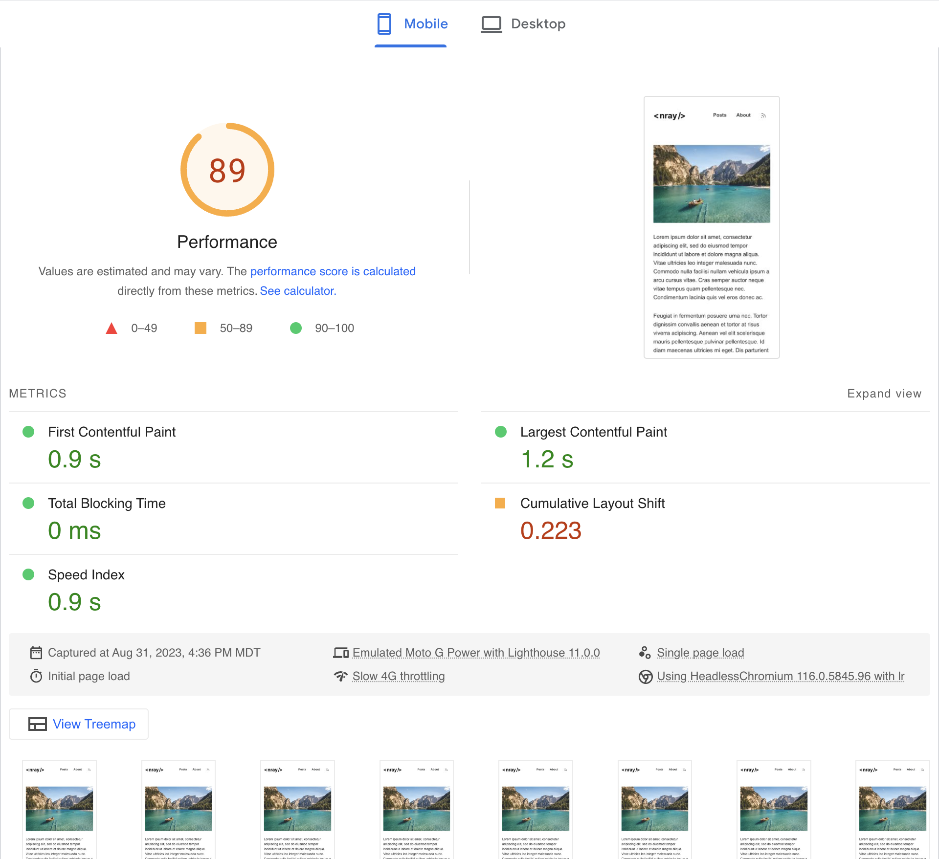Expand the metrics view
The width and height of the screenshot is (939, 859).
[884, 394]
